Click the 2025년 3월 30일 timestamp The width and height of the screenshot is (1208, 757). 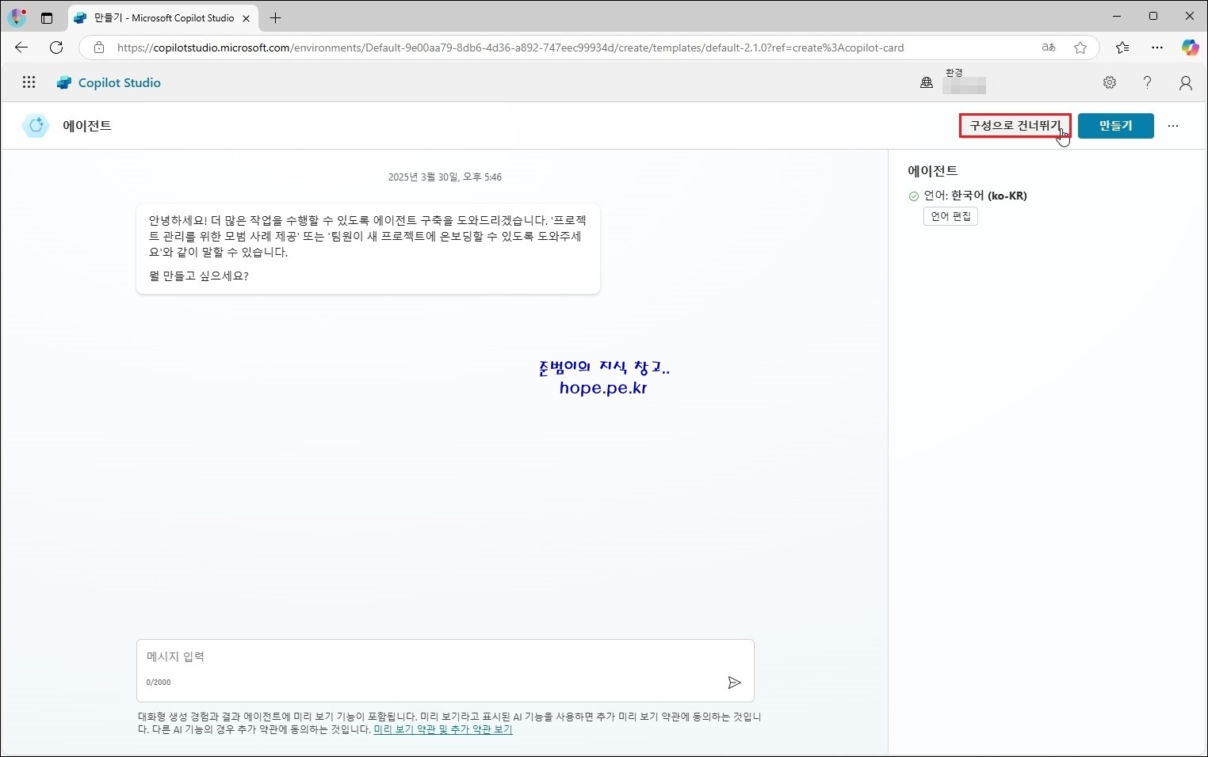(x=445, y=177)
